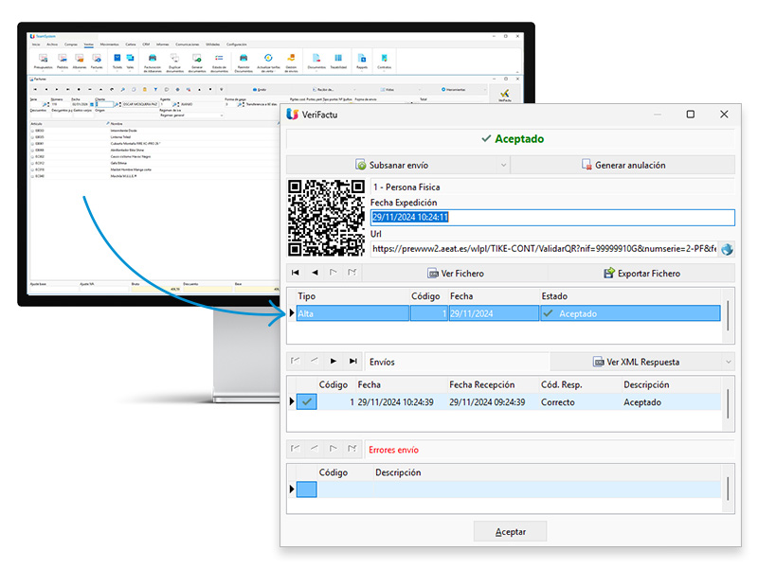Expand the Ver XML Respuesta dropdown arrow

pos(727,362)
